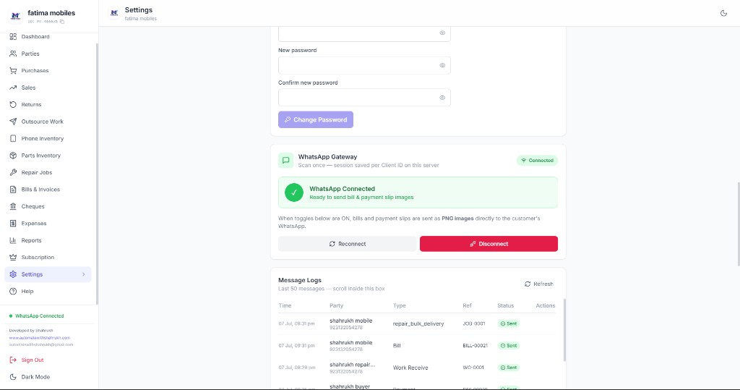The height and width of the screenshot is (390, 740).
Task: Select the repair_bulk_delivery type cell
Action: coord(418,324)
